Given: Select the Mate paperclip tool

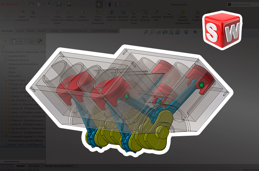Looking at the screenshot, I should click(x=33, y=14).
